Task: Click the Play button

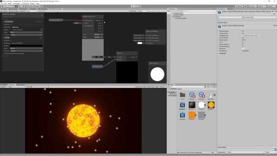Action: (x=132, y=6)
